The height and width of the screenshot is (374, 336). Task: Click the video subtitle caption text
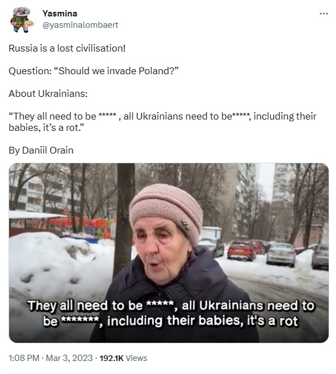(171, 313)
